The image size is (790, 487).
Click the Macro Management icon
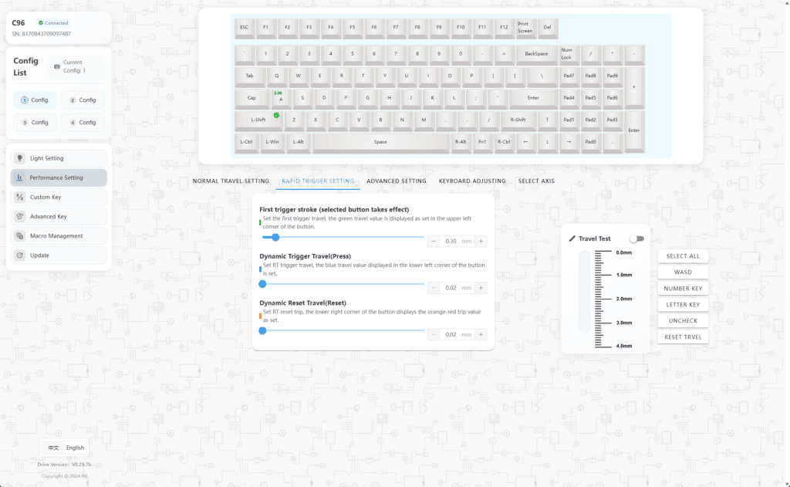tap(19, 236)
